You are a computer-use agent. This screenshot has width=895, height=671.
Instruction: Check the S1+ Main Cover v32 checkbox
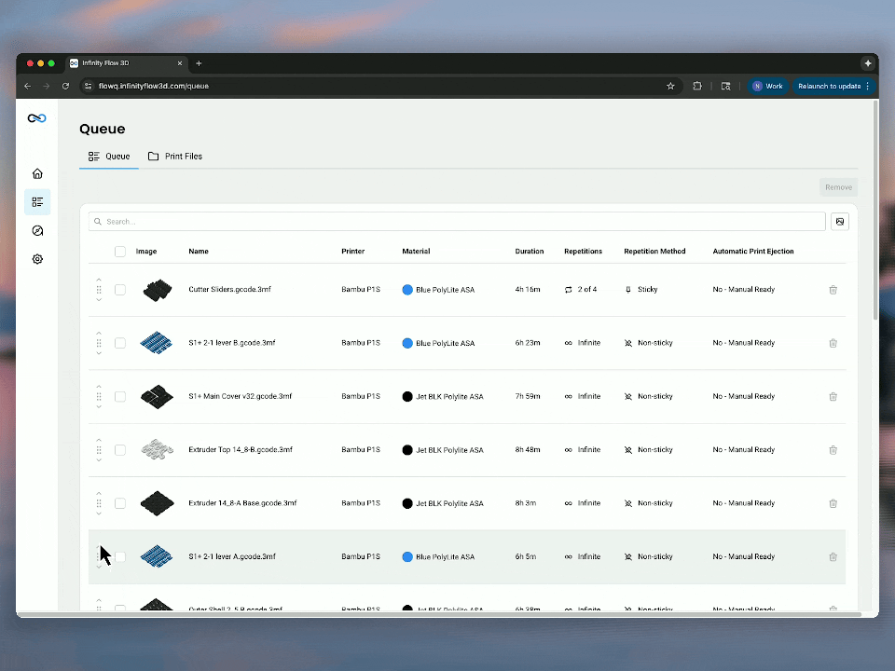(120, 397)
